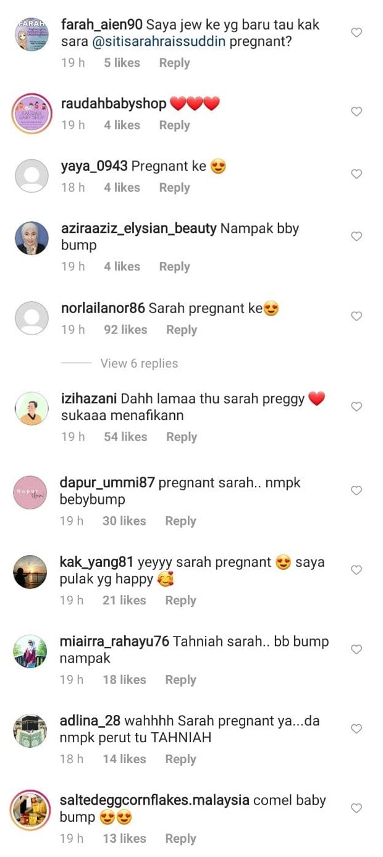Toggle like on adlina_28's comment

[356, 729]
